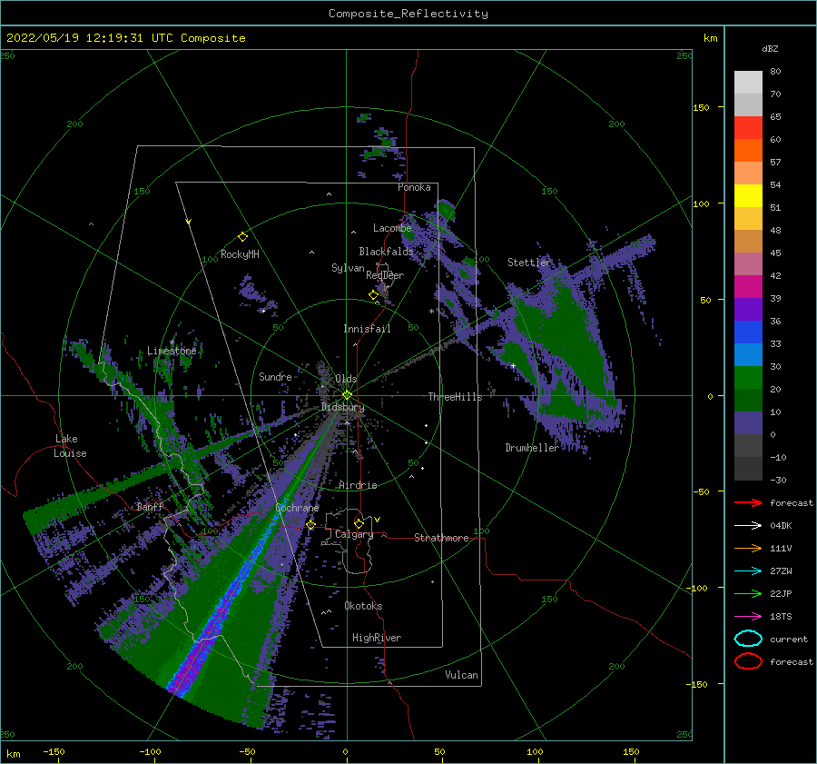The height and width of the screenshot is (764, 817).
Task: Click the Ponoka city label
Action: pyautogui.click(x=414, y=187)
